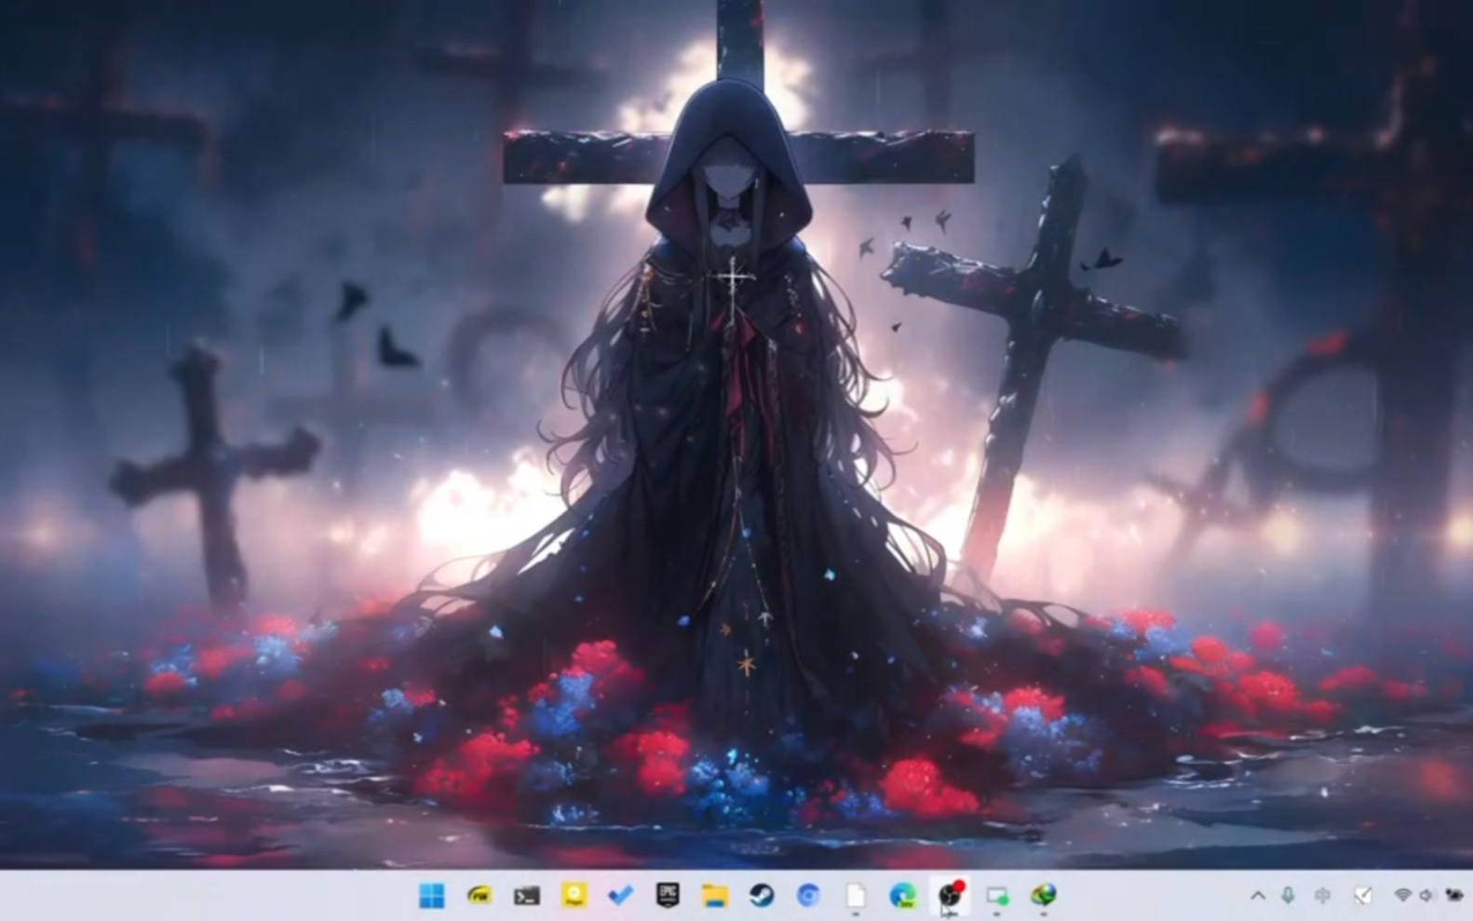The image size is (1473, 921).
Task: Open the Internet Download Manager globe icon
Action: (x=1044, y=896)
